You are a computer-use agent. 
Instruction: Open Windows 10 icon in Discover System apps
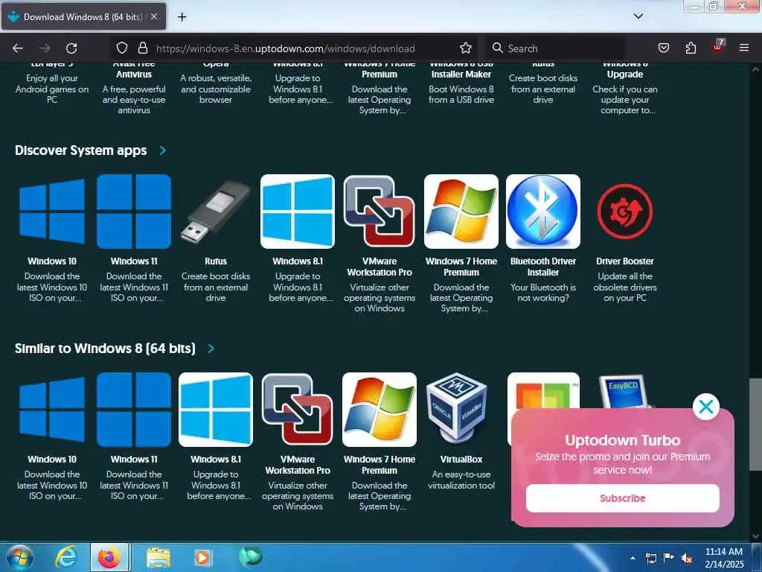52,212
